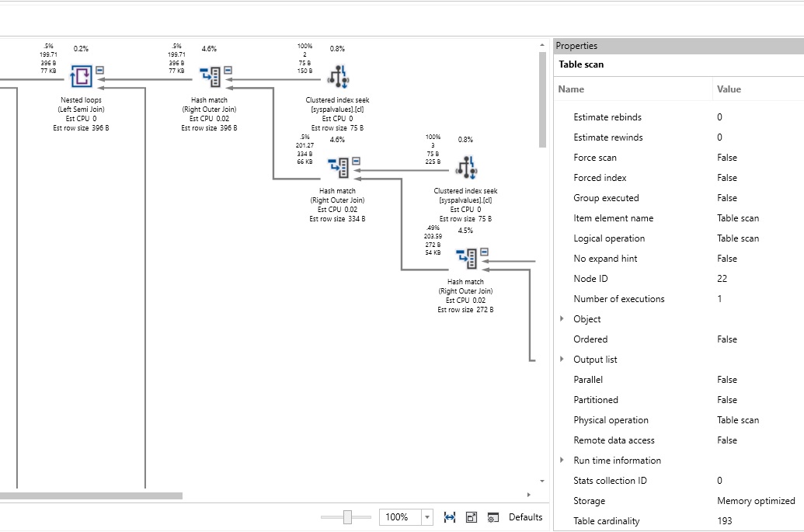Click the fit-to-width zoom icon
The image size is (804, 532).
[450, 517]
